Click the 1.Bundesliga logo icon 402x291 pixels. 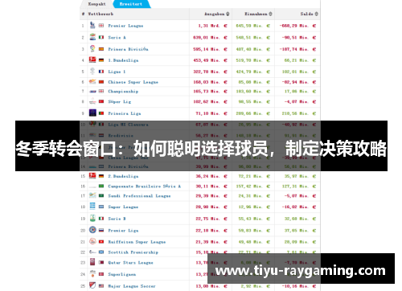coord(92,60)
